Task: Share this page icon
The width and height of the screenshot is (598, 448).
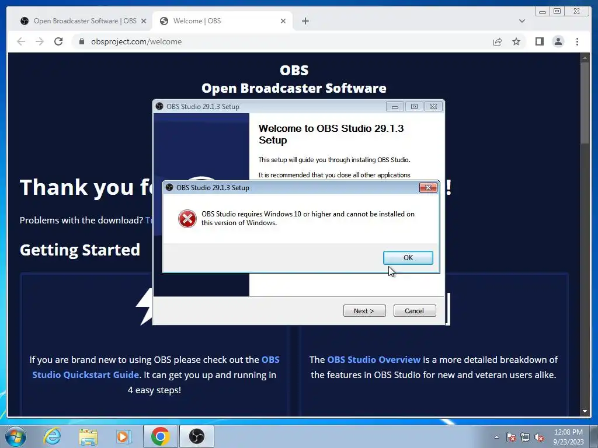Action: click(x=498, y=41)
